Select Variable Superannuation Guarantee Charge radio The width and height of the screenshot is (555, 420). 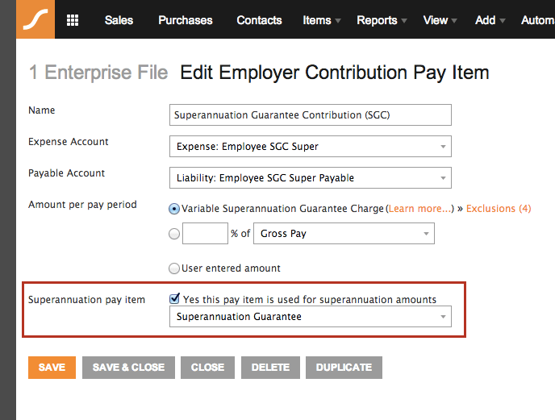[174, 209]
